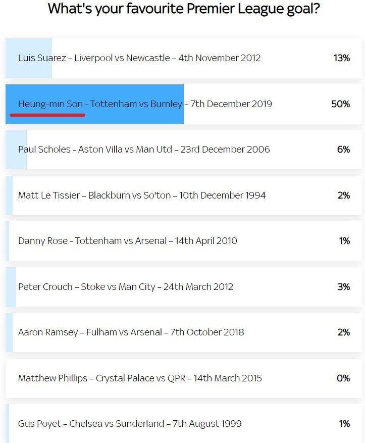The height and width of the screenshot is (443, 365).
Task: Choose Paul Scholes Aston Villa vs Man Utd
Action: [x=184, y=150]
